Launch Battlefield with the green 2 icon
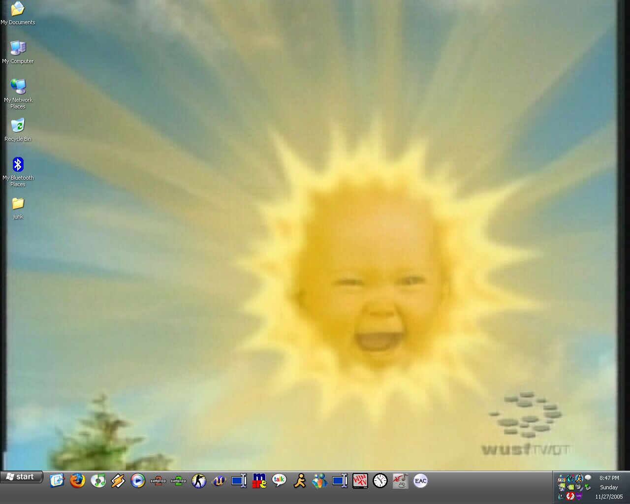This screenshot has height=504, width=630. pos(178,480)
